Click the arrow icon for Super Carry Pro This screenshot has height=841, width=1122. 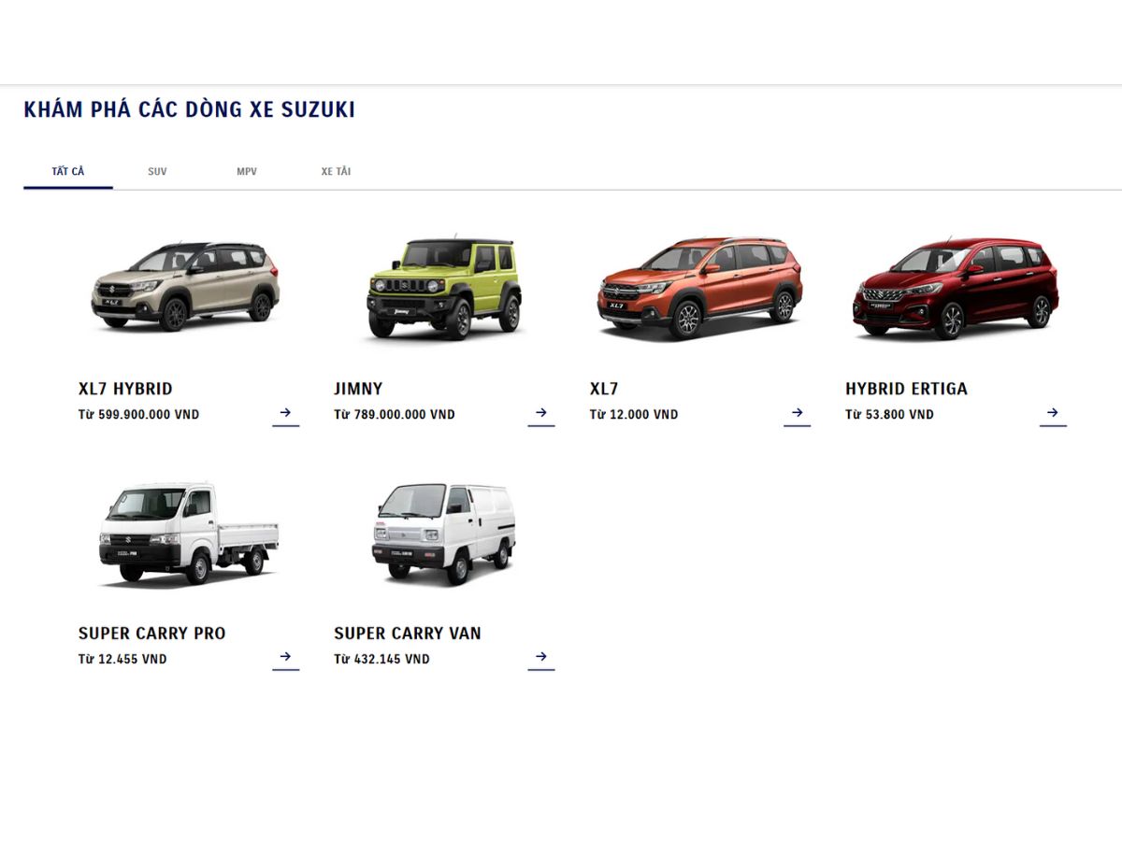(x=286, y=657)
